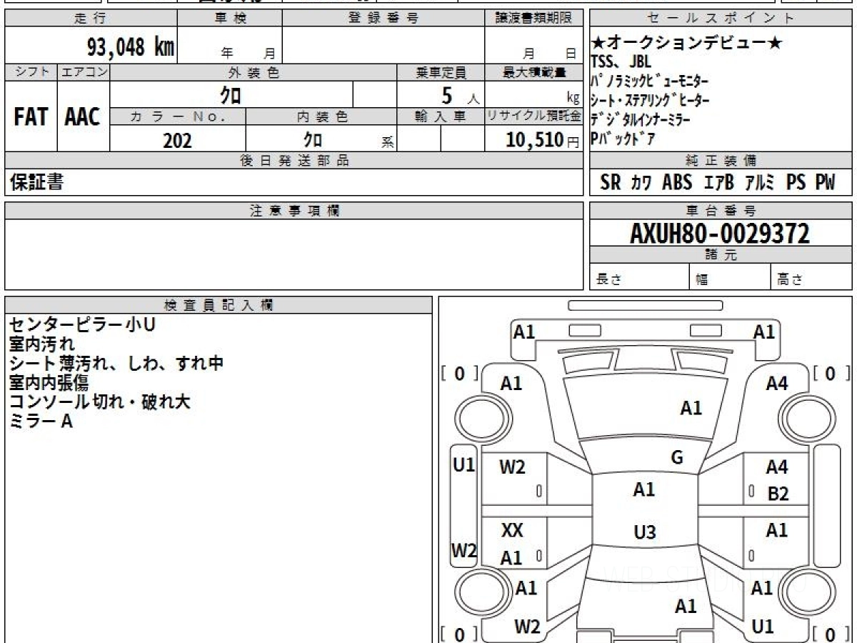Select the note 室内汚れ

[42, 344]
